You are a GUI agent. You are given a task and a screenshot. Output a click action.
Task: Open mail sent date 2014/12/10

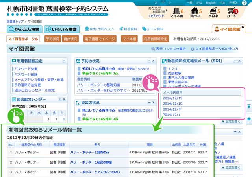coord(172,103)
